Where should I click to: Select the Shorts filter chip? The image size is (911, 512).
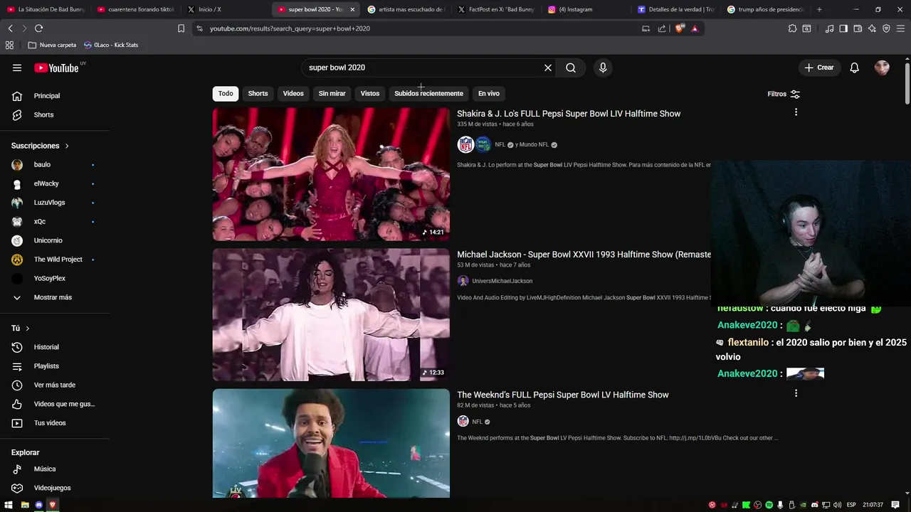coord(258,94)
